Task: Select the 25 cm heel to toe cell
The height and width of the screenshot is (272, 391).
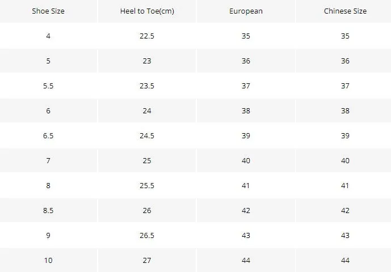Action: tap(147, 161)
